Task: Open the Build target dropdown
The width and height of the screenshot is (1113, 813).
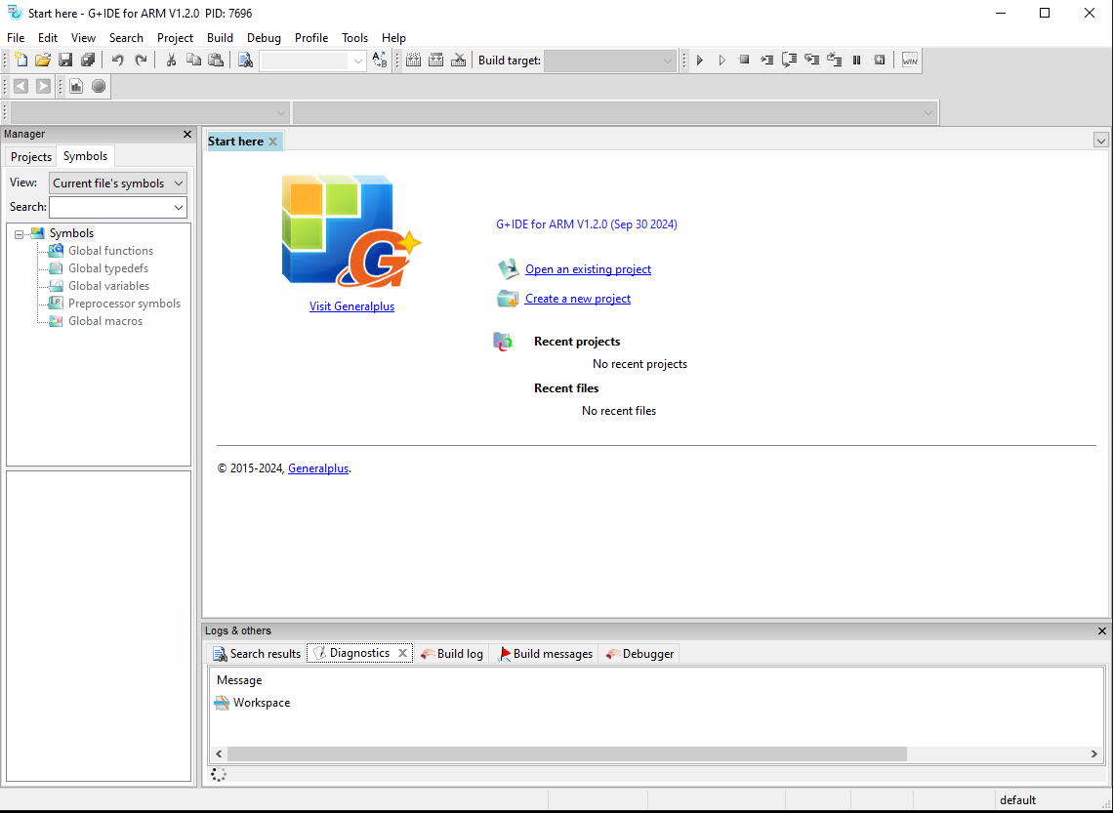Action: (x=610, y=61)
